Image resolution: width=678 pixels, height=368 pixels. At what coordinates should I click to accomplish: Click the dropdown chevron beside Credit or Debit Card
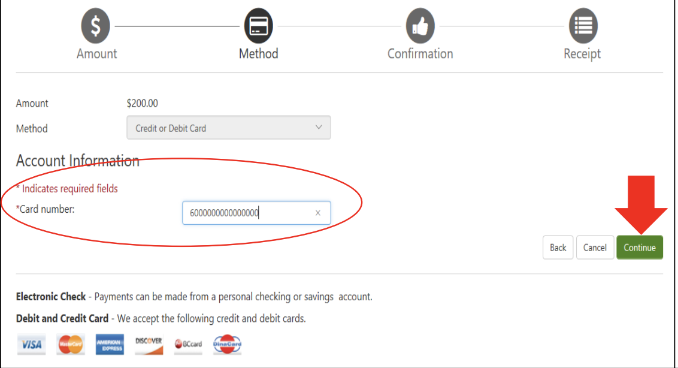319,127
